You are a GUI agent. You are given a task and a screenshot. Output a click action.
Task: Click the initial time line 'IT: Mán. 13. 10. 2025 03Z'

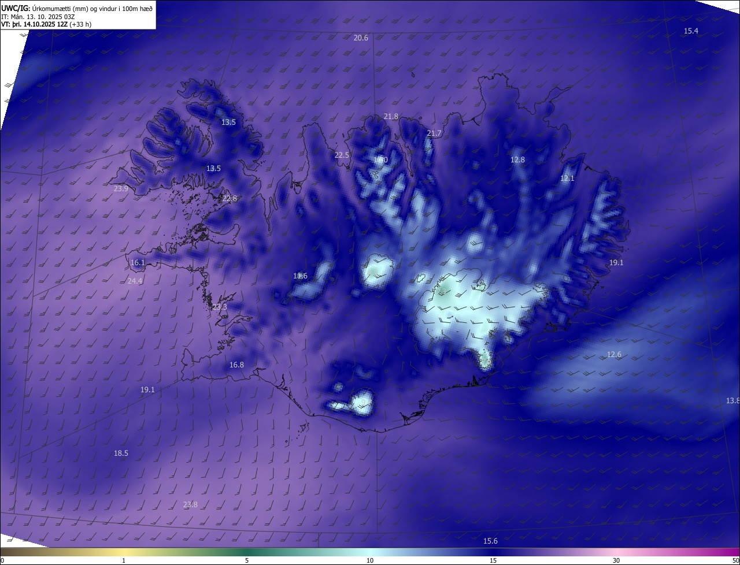click(38, 16)
